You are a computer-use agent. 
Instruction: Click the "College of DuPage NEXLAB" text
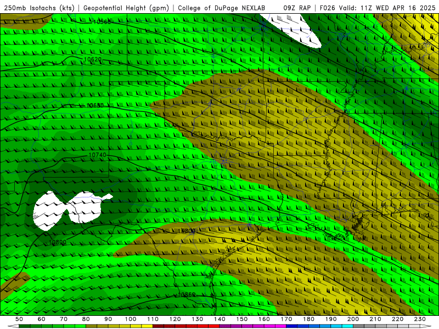coord(222,8)
